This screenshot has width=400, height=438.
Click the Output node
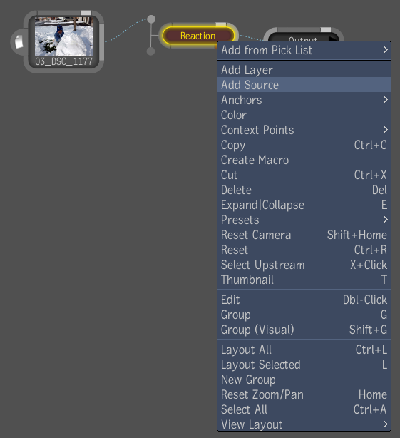[303, 38]
